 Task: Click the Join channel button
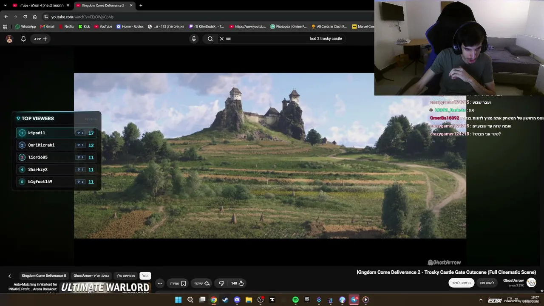(x=487, y=283)
